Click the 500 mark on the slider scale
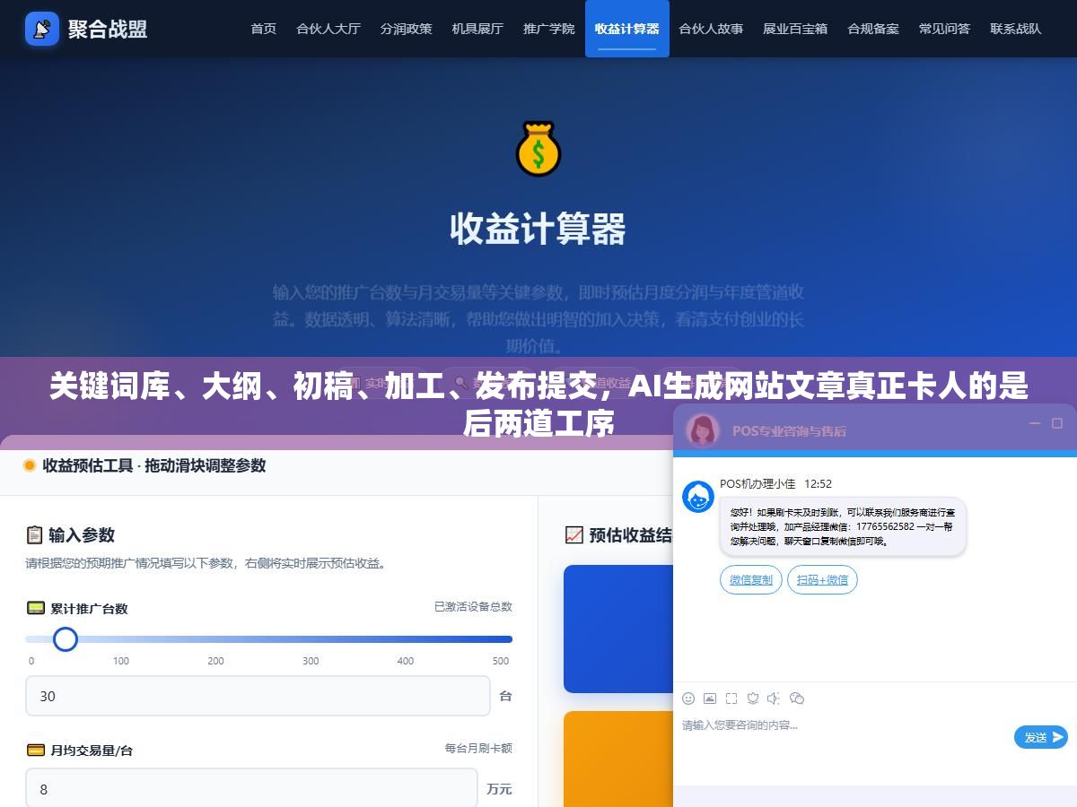Screen dimensions: 1077x807 (x=501, y=661)
